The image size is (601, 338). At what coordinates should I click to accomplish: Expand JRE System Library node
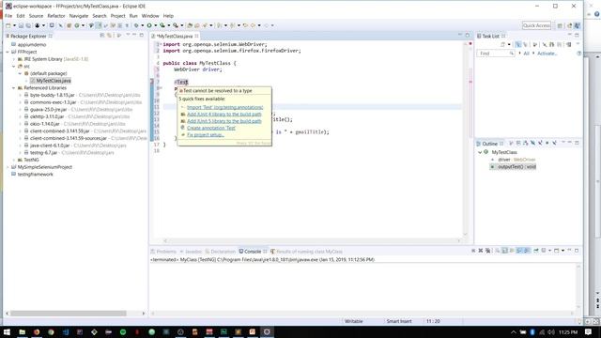[x=14, y=59]
